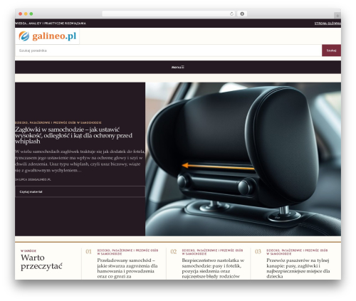
Task: Close the browser window with red button
Action: 21,14
